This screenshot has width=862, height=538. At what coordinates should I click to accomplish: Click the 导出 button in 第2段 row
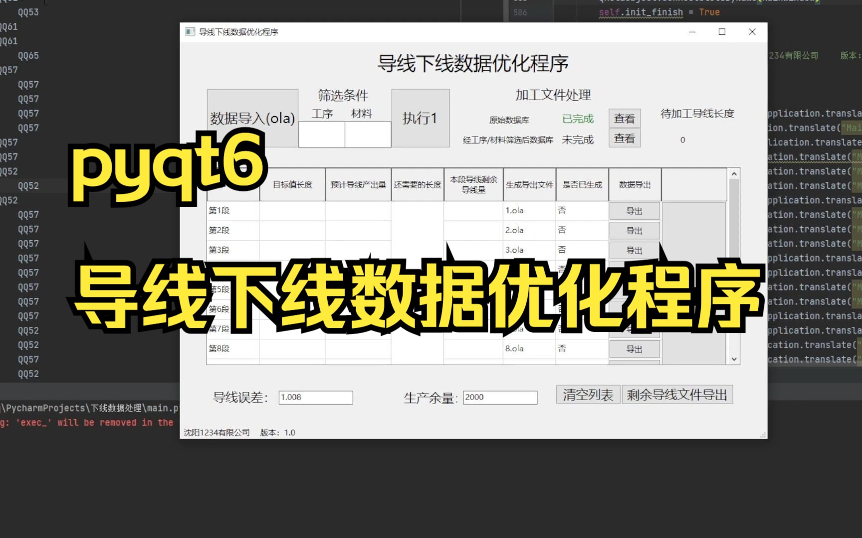[x=635, y=231]
